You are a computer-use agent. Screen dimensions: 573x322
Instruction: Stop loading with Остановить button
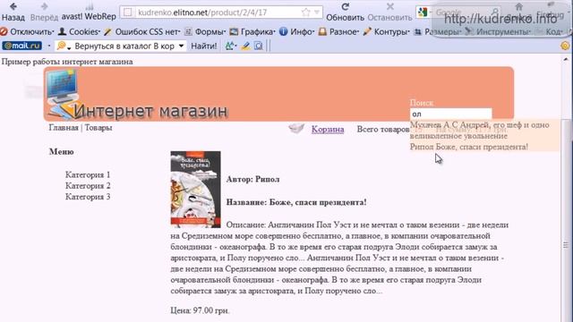coord(389,12)
